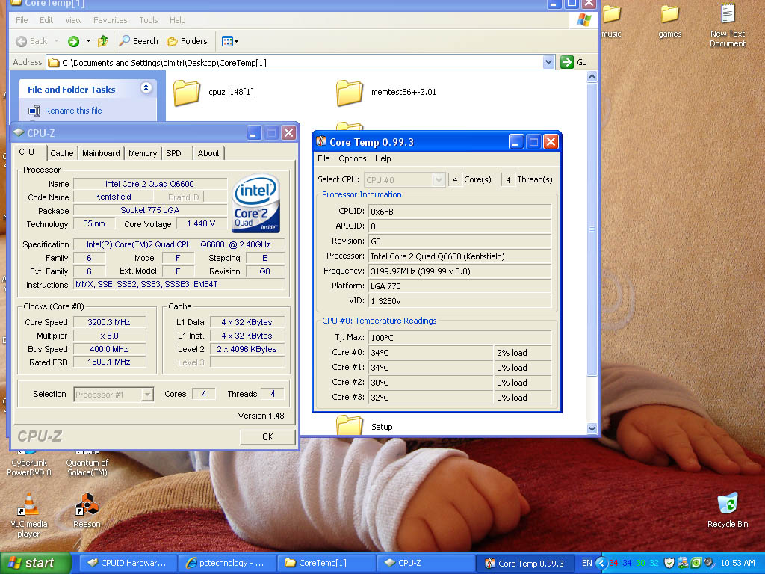This screenshot has height=574, width=765.
Task: Expand the Select CPU dropdown in Core Temp
Action: pyautogui.click(x=439, y=179)
